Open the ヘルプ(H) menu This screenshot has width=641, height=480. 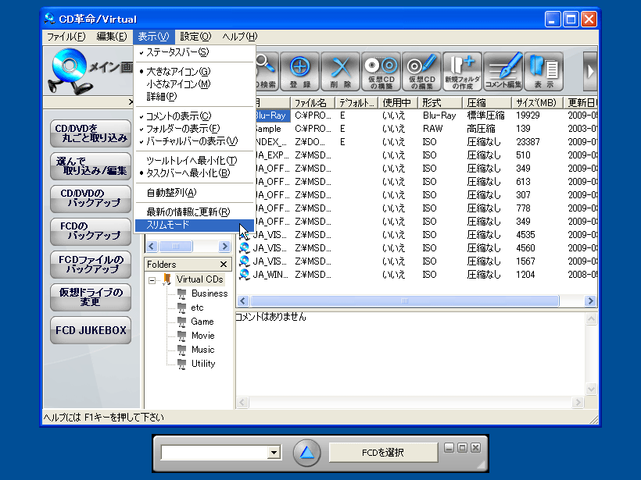(x=239, y=37)
